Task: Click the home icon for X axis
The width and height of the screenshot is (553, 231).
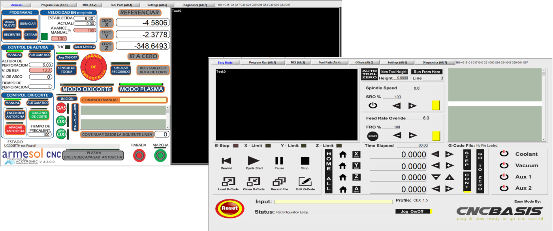Action: point(343,155)
